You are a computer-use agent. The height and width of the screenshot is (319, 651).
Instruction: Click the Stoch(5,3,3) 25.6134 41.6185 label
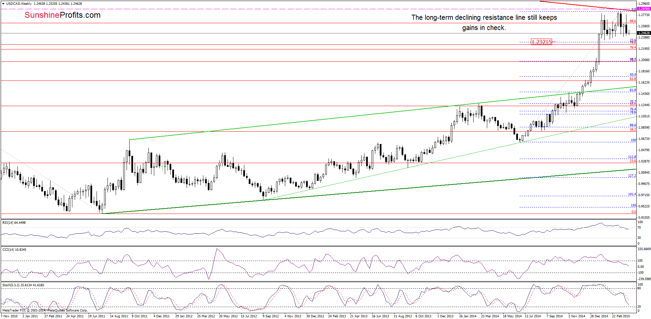tap(23, 285)
